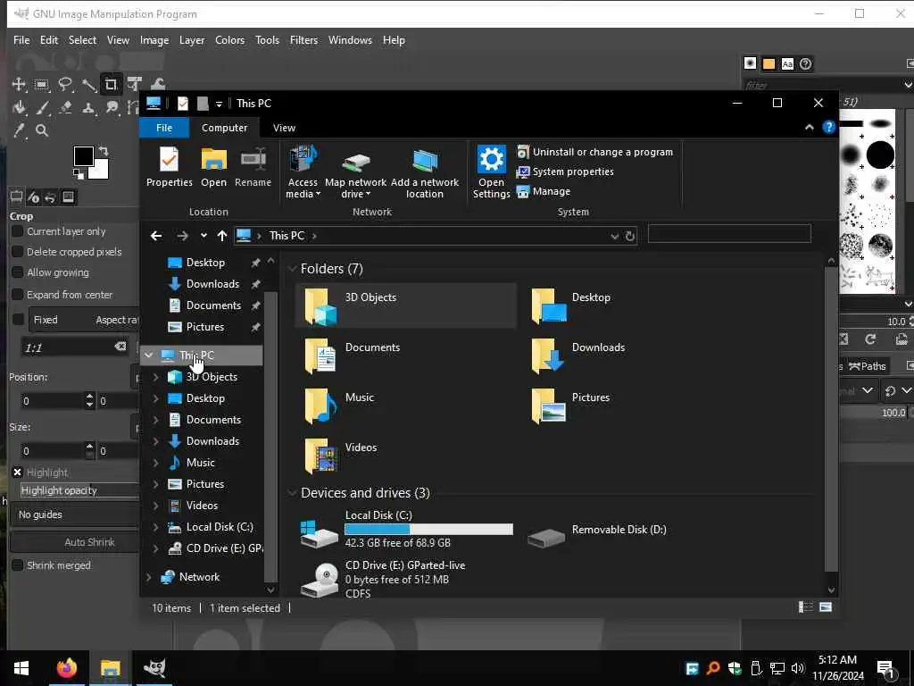Go up one folder level arrow
Image resolution: width=914 pixels, height=686 pixels.
click(x=221, y=236)
